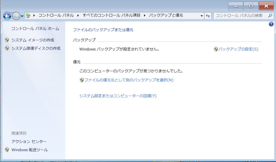The image size is (276, 162).
Task: Click the Control Panel icon in address bar
Action: click(27, 16)
